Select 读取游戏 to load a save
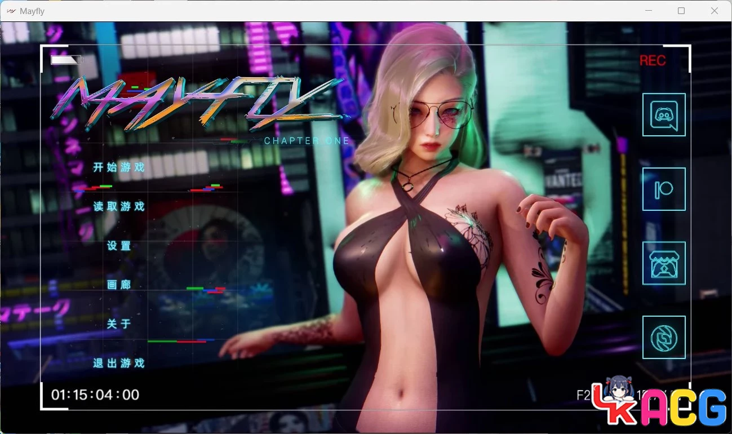The image size is (732, 434). 119,207
